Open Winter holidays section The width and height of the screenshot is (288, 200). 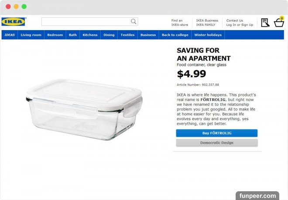click(208, 35)
